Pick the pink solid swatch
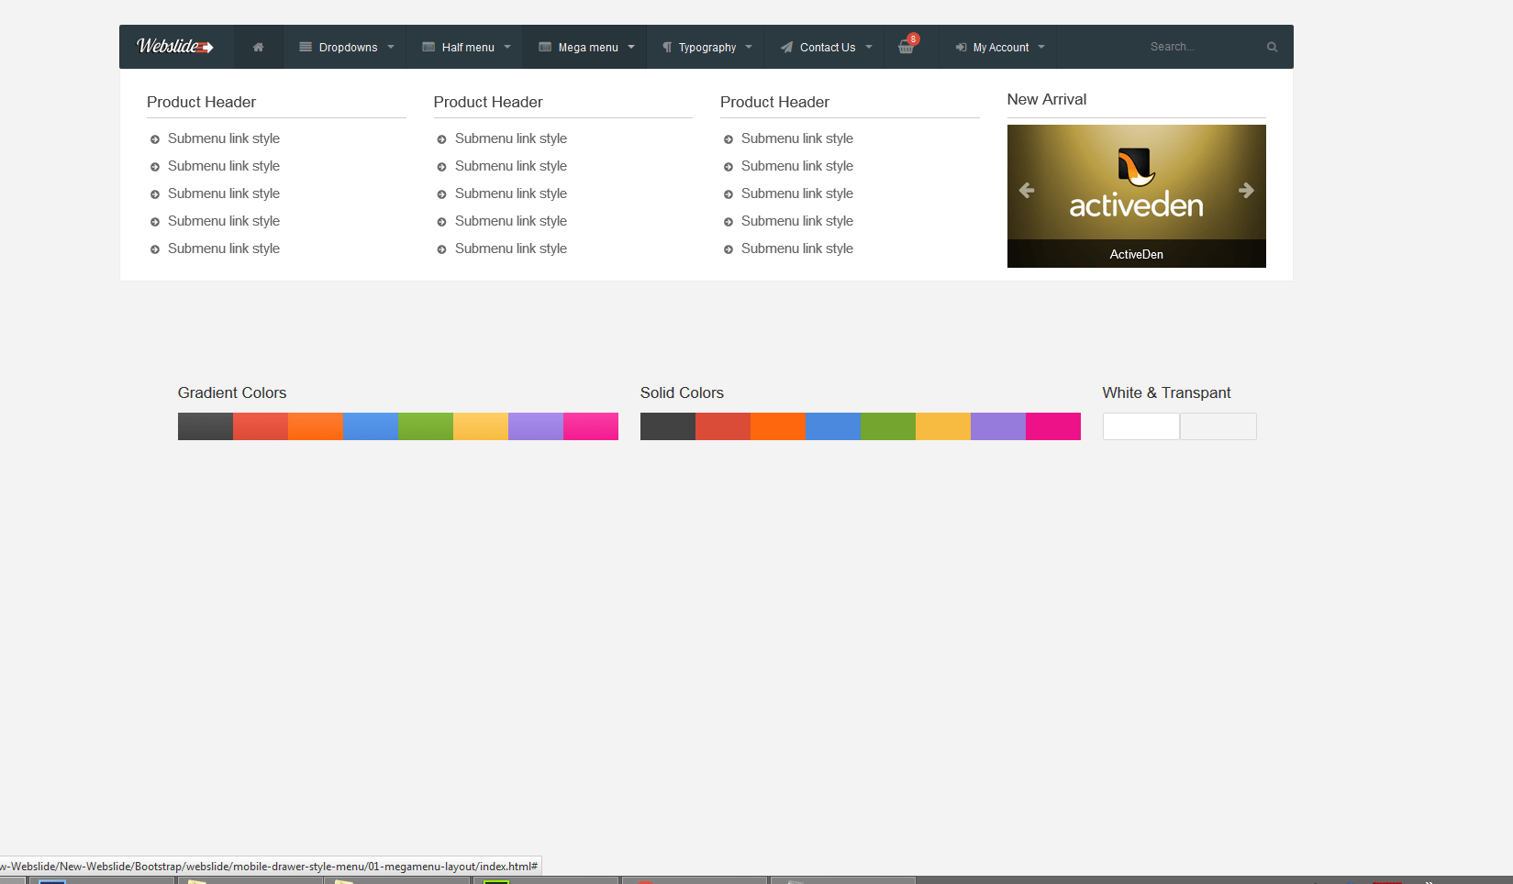The width and height of the screenshot is (1513, 884). pyautogui.click(x=1053, y=426)
